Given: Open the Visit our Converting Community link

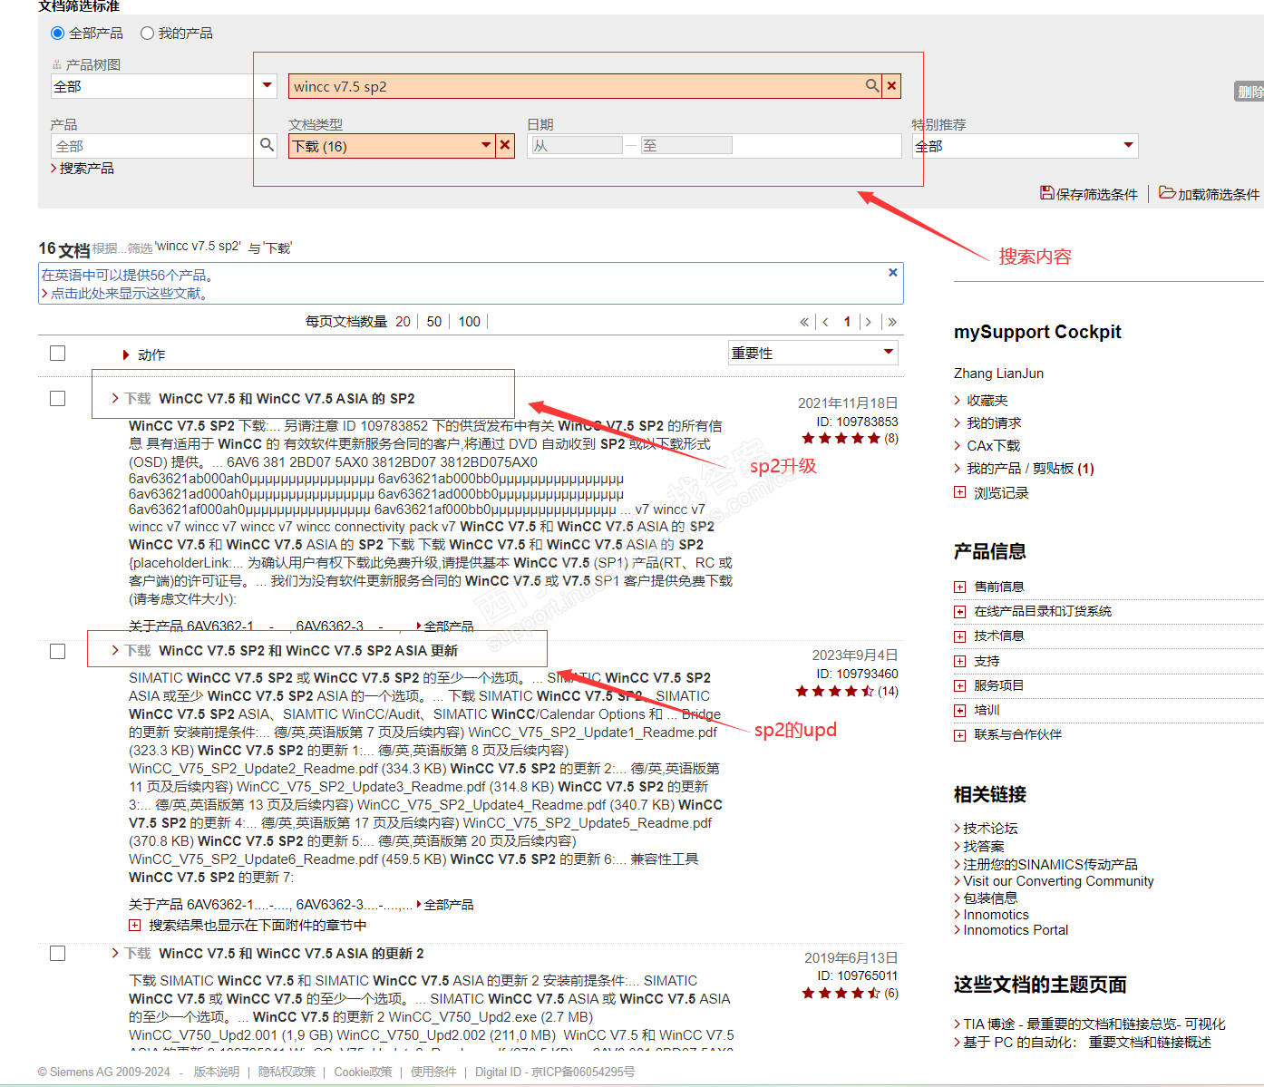Looking at the screenshot, I should point(1058,881).
